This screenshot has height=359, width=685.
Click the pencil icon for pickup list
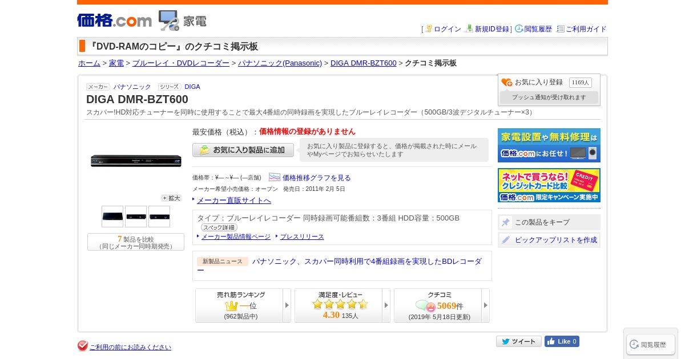(x=506, y=240)
